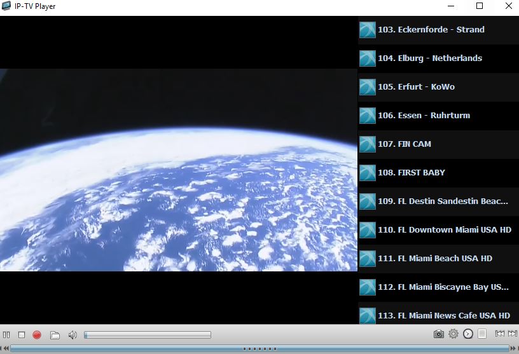This screenshot has width=519, height=354.
Task: Click the left arrows beside the seek bar
Action: [x=5, y=348]
